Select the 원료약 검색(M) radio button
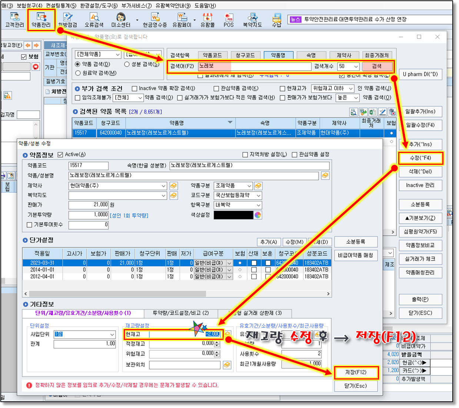Screen dimensions: 459x408 click(78, 73)
